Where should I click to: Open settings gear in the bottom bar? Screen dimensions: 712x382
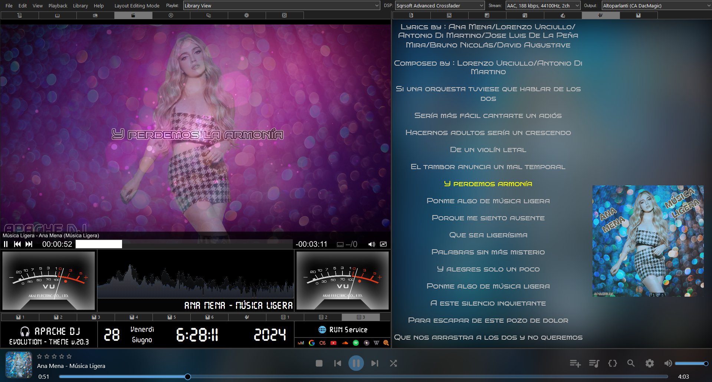tap(650, 363)
